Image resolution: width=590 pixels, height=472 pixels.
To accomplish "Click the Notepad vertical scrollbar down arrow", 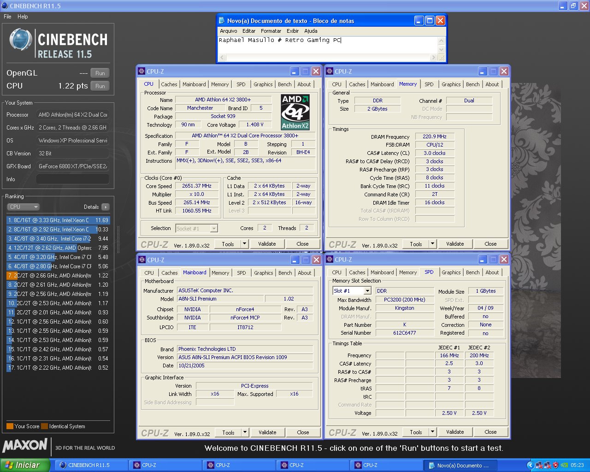I will tap(442, 49).
